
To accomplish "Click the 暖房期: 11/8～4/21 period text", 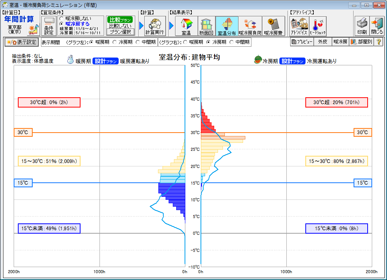I will (x=79, y=28).
